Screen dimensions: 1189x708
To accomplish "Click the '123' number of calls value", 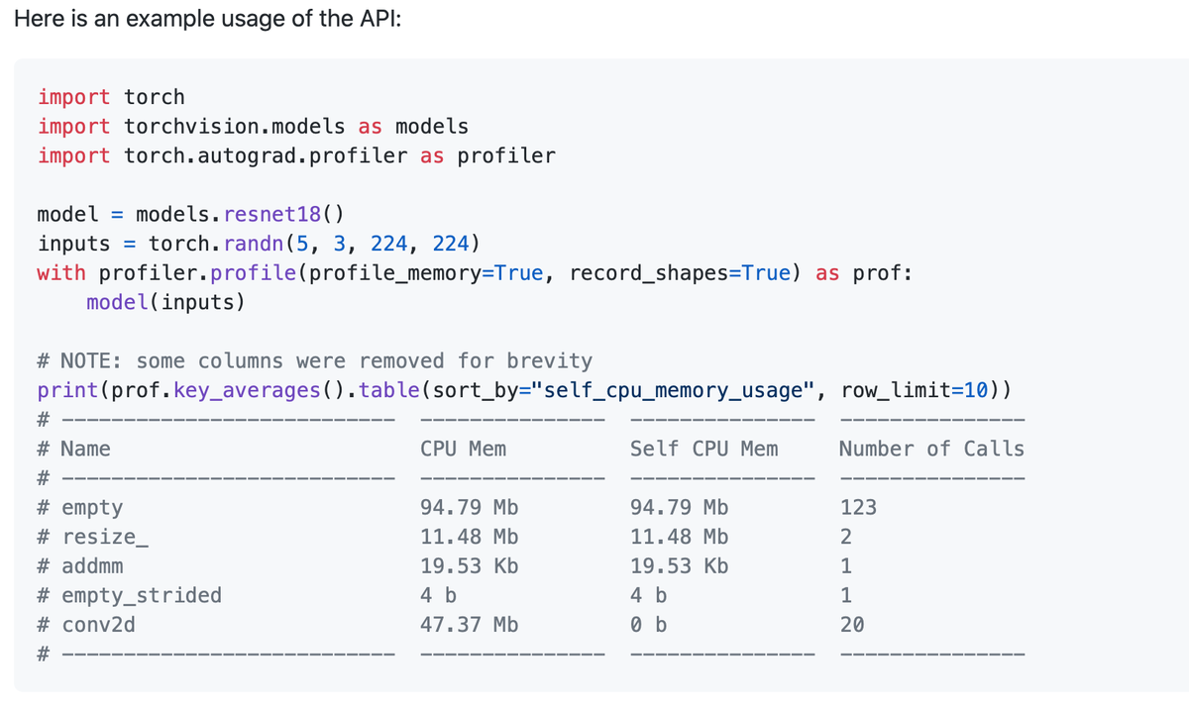I will 858,507.
